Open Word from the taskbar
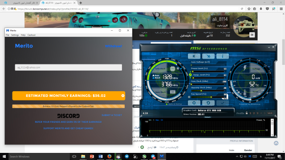Viewport: 285px width, 160px height. pos(101,156)
